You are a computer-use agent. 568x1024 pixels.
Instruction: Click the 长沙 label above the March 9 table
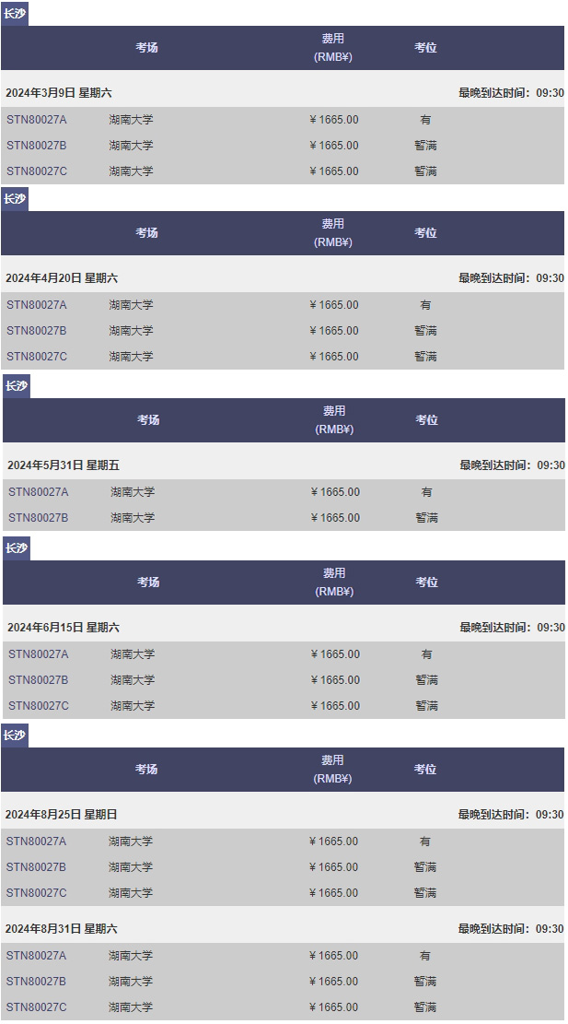tap(15, 14)
